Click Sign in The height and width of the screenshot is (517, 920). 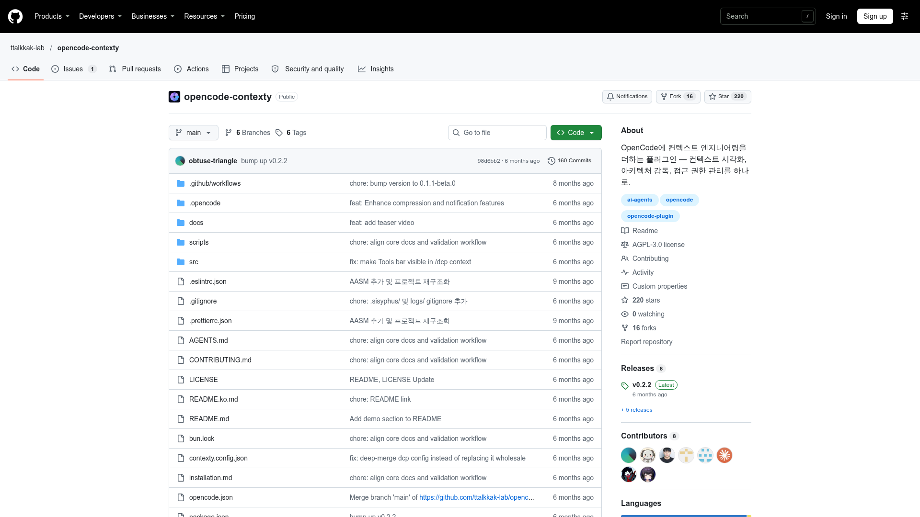click(x=836, y=16)
